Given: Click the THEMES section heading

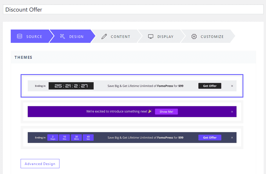Looking at the screenshot, I should tap(23, 57).
